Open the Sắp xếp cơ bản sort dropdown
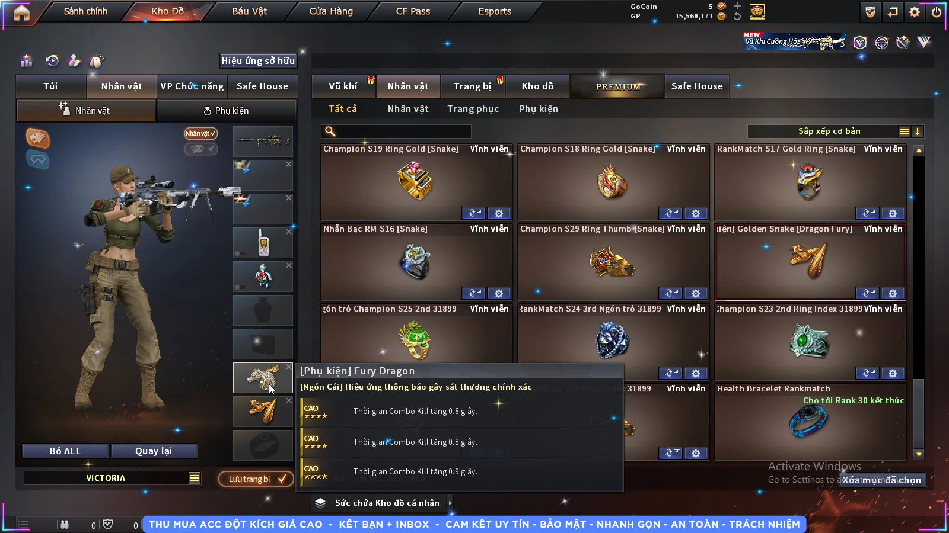949x533 pixels. (x=829, y=131)
